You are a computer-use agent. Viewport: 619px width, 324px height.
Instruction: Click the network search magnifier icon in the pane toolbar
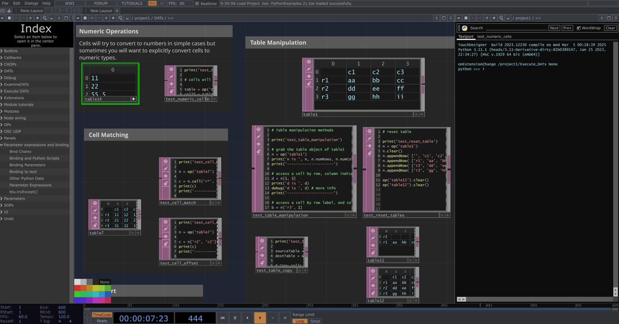(x=121, y=18)
